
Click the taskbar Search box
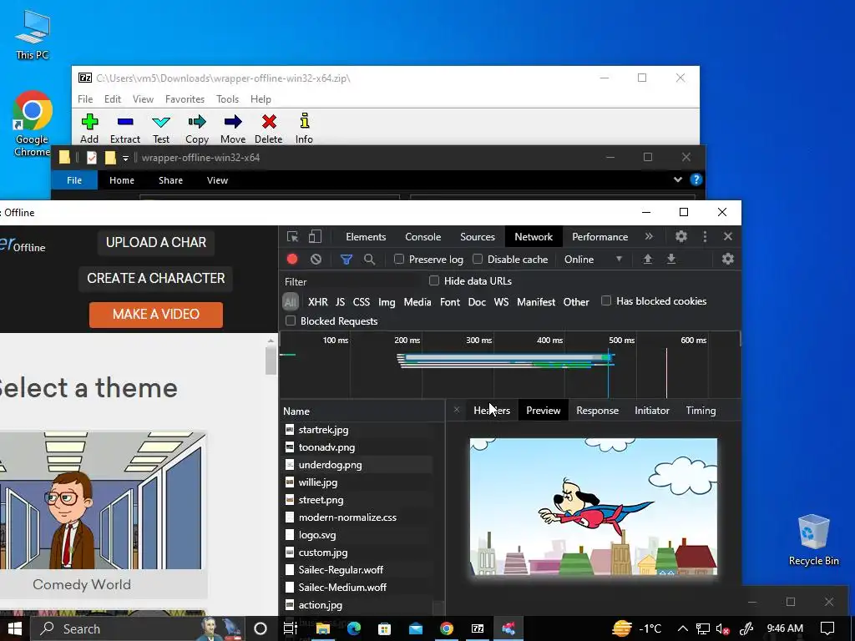tap(136, 628)
